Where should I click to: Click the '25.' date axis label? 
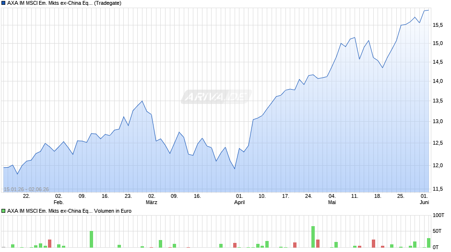tap(401, 196)
